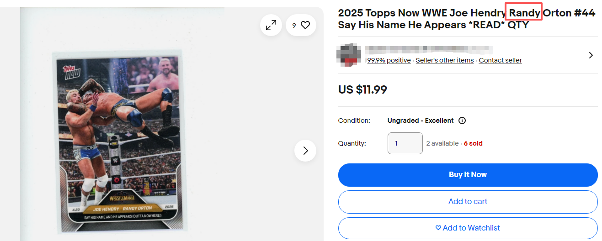Click the 'Ungraded - Excellent' condition text
Viewport: 602px width, 241px height.
[x=421, y=120]
